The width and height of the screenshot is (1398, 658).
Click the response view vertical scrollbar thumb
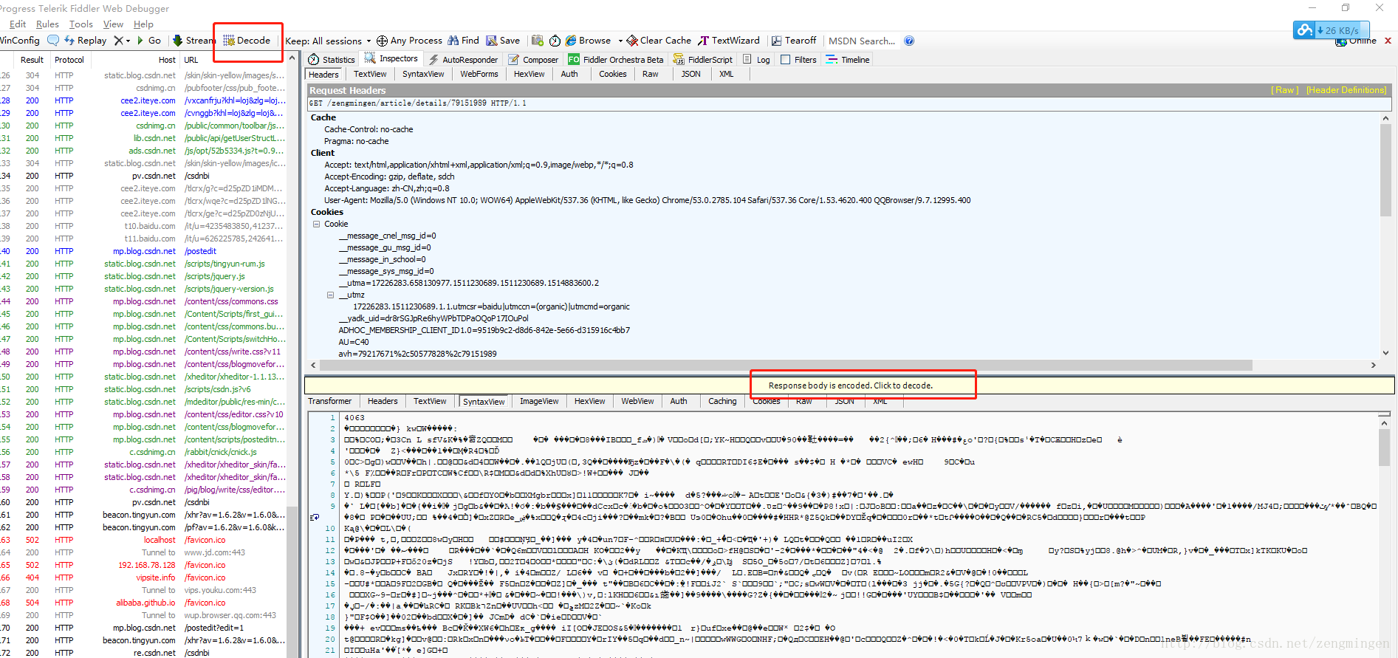[x=1384, y=446]
